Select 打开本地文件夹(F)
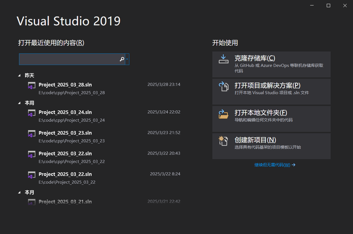Image resolution: width=353 pixels, height=234 pixels. [271, 119]
